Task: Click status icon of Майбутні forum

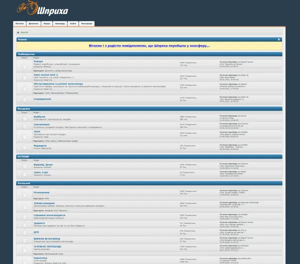Action: pyautogui.click(x=24, y=118)
